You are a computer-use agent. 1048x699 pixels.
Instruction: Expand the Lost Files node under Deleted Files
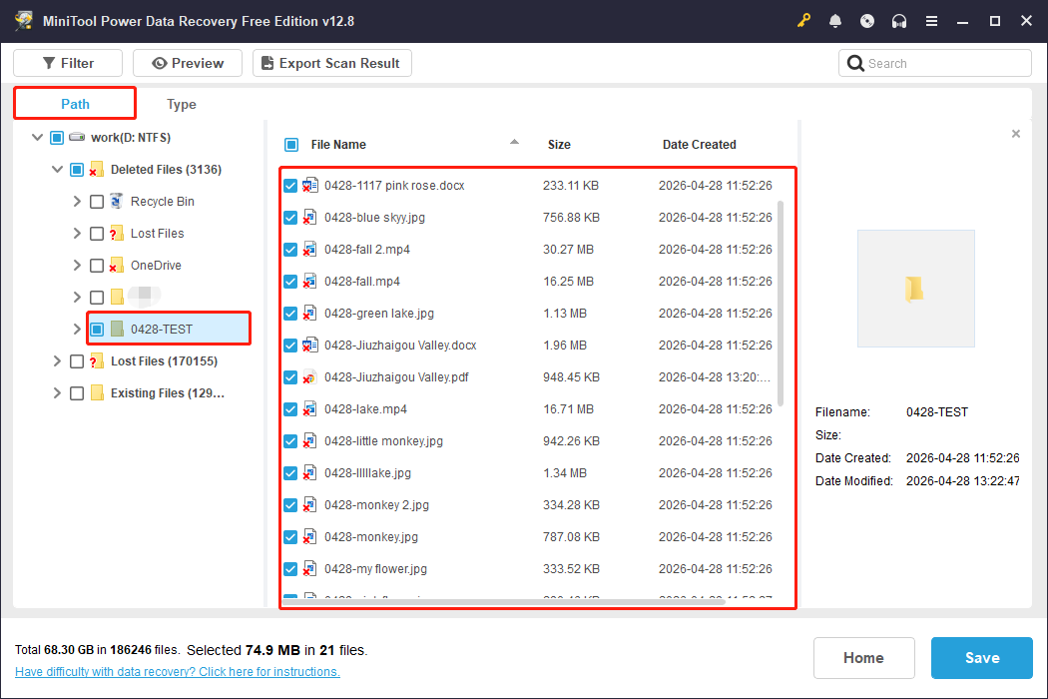tap(77, 234)
